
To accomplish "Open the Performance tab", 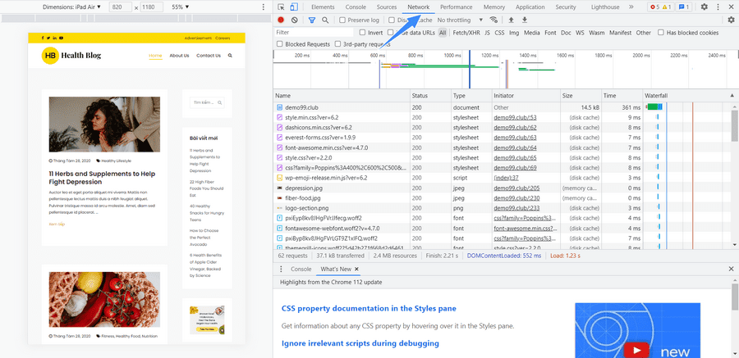I will pyautogui.click(x=457, y=7).
